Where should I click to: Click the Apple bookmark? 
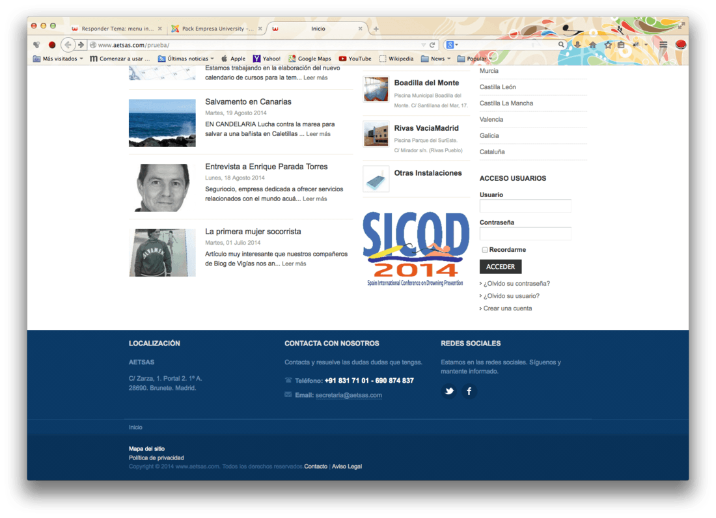point(233,59)
